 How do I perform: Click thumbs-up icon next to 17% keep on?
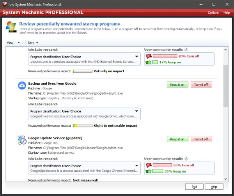149,62
